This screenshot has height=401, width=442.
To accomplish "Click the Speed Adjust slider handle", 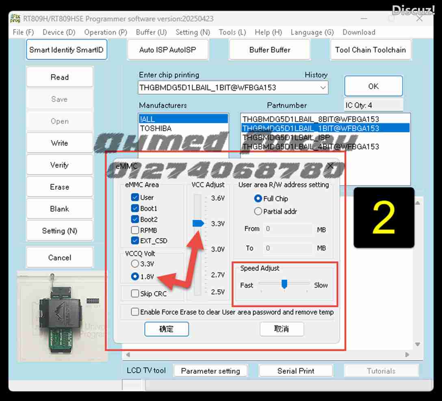I will 284,284.
